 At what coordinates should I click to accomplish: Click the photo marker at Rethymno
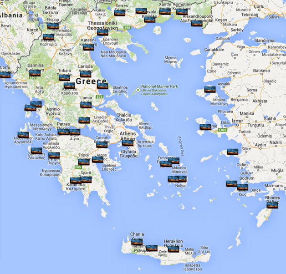152,248
